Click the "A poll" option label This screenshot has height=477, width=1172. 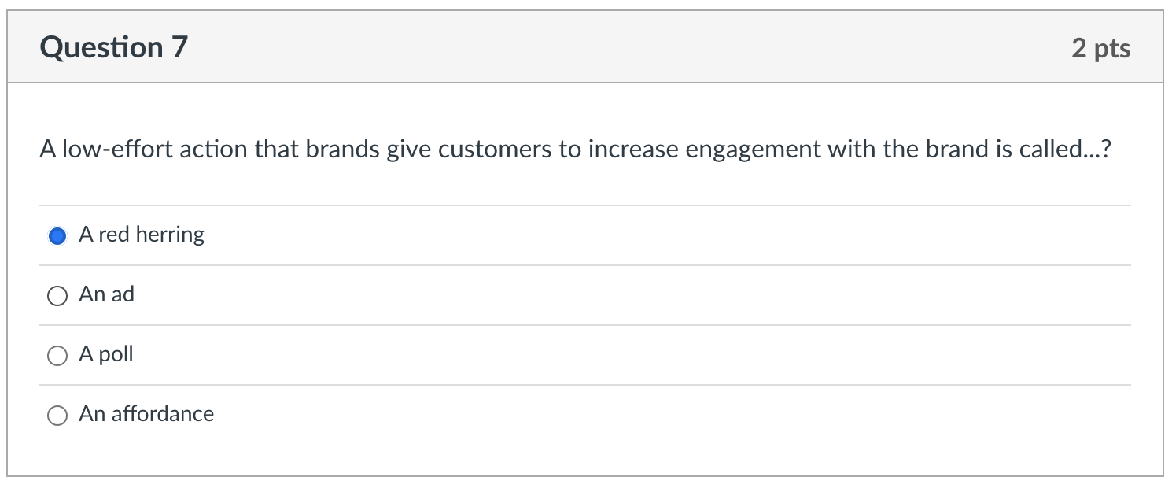(105, 354)
